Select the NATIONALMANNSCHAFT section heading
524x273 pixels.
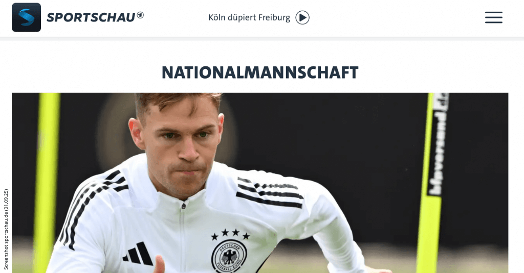pyautogui.click(x=260, y=72)
